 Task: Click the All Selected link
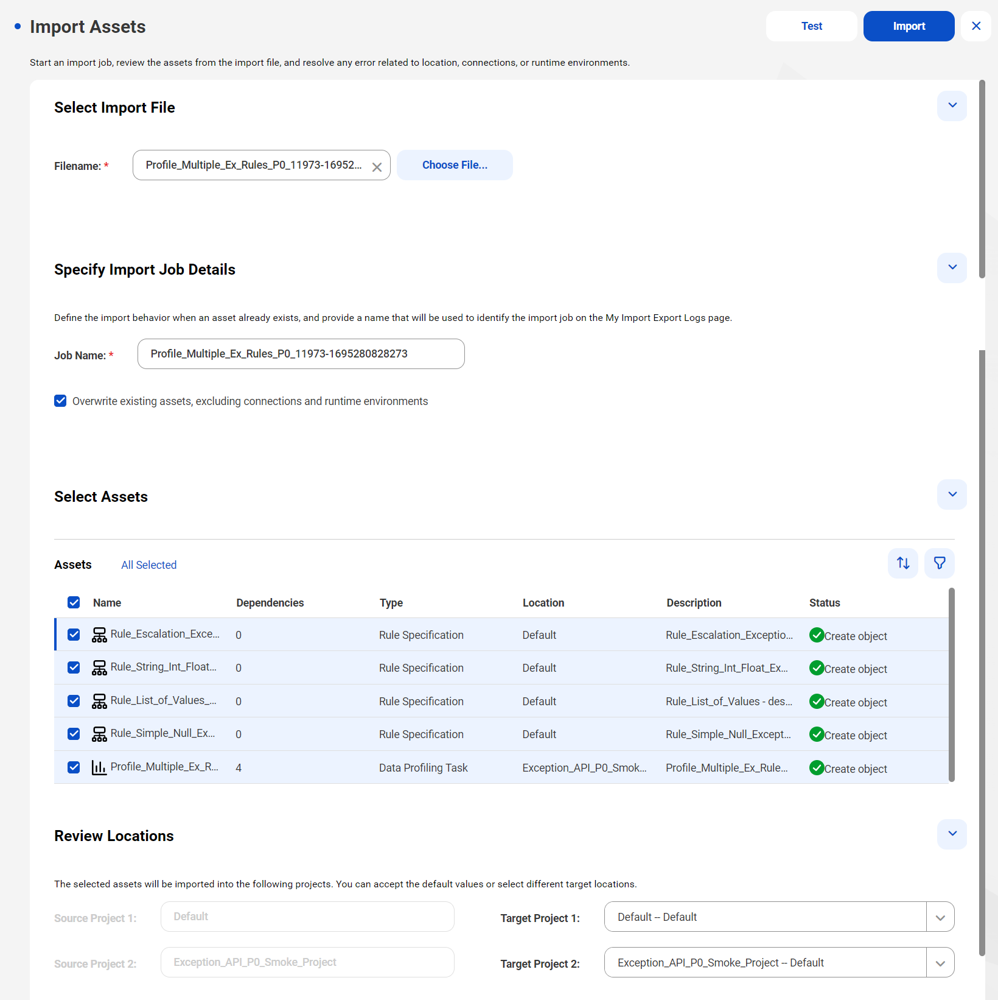click(x=148, y=565)
